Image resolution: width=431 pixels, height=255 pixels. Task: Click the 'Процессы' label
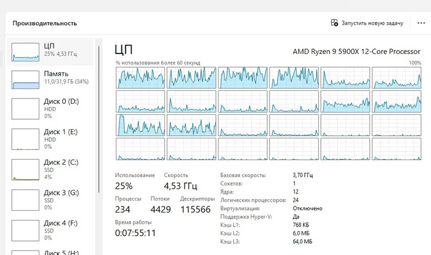click(128, 199)
